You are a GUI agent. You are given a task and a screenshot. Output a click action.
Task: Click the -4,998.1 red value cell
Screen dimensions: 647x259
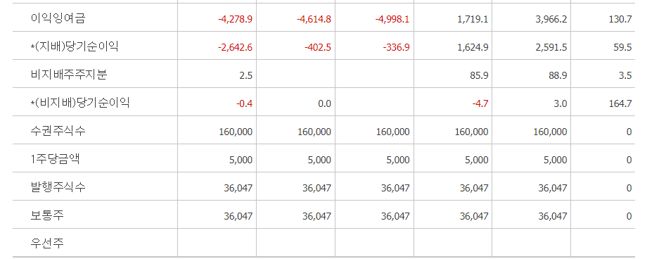pyautogui.click(x=392, y=19)
